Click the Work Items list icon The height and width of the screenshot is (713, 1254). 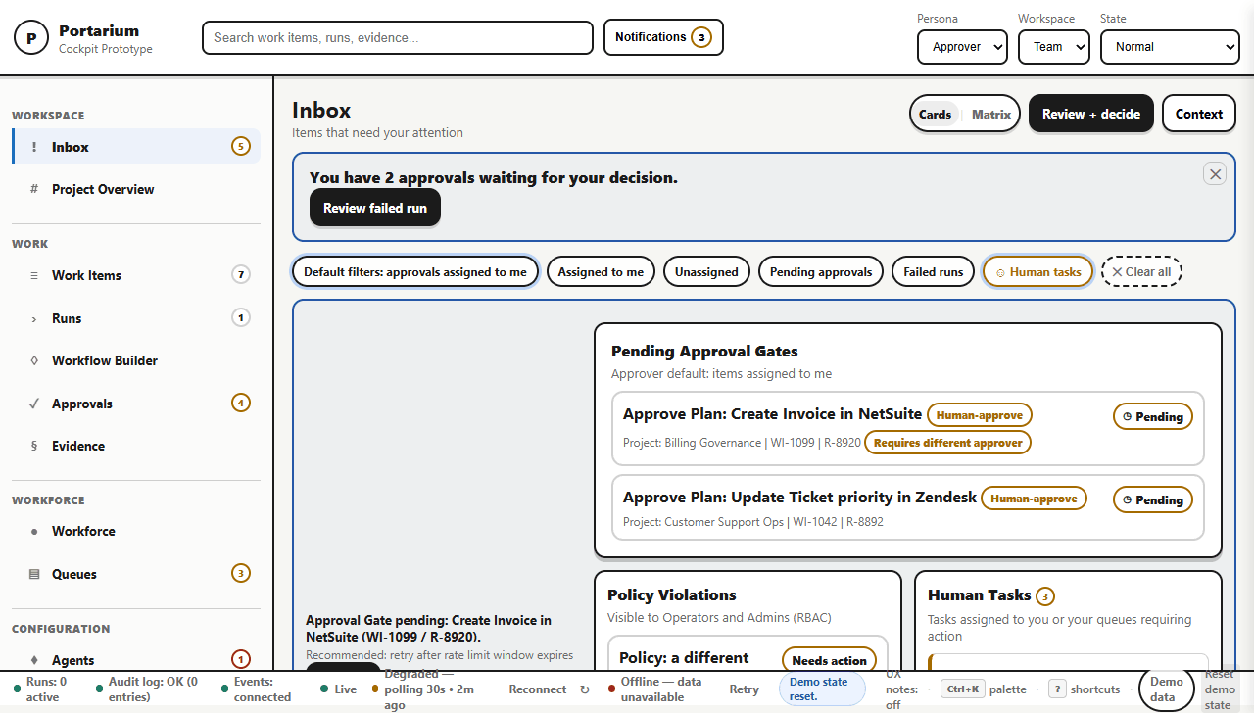34,275
